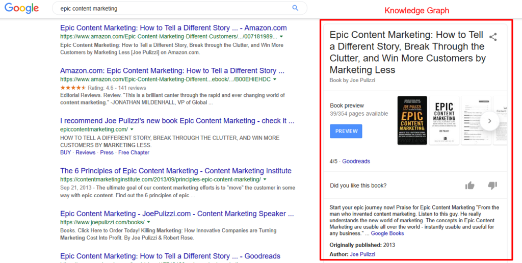
Task: Click the thumbs up icon
Action: [x=469, y=186]
